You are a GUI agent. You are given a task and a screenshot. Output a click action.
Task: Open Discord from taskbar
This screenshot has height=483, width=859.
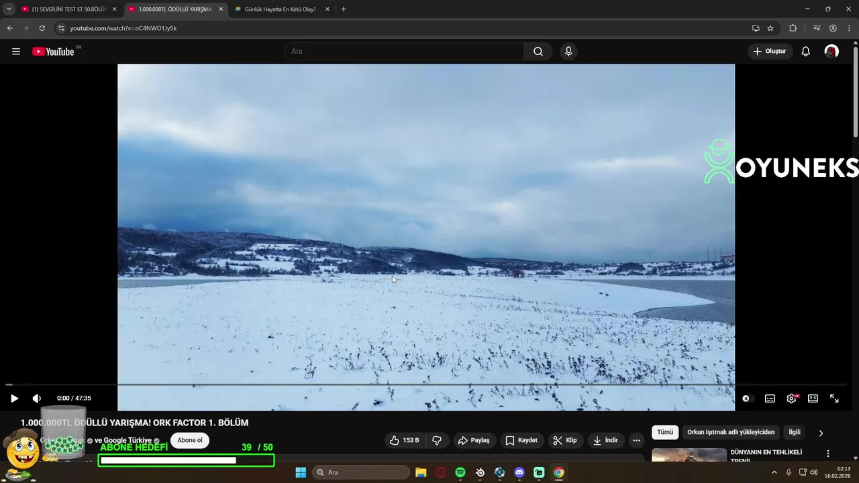pyautogui.click(x=519, y=472)
